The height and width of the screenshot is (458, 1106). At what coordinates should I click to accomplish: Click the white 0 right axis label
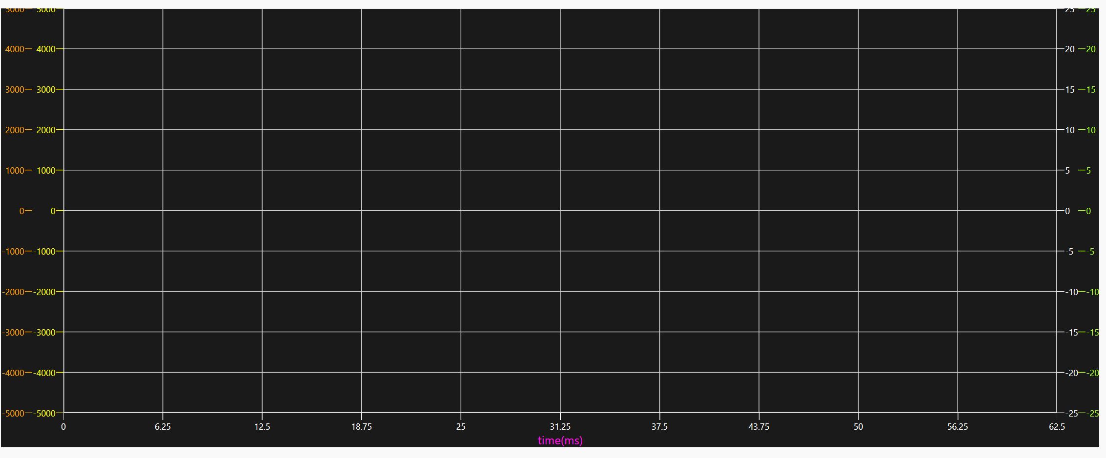click(x=1067, y=211)
